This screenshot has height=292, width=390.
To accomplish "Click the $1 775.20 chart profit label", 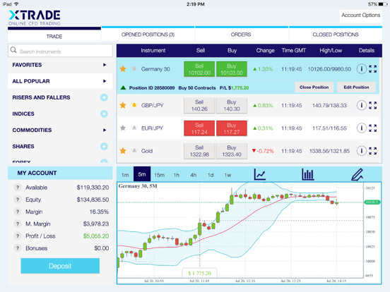I will 199,273.
